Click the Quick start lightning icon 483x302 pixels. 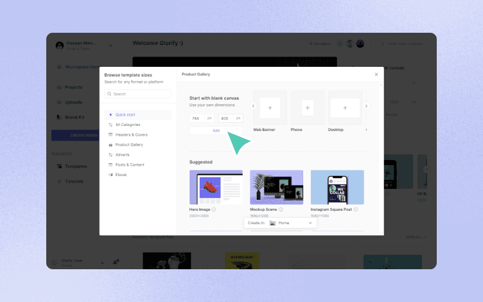pyautogui.click(x=110, y=114)
